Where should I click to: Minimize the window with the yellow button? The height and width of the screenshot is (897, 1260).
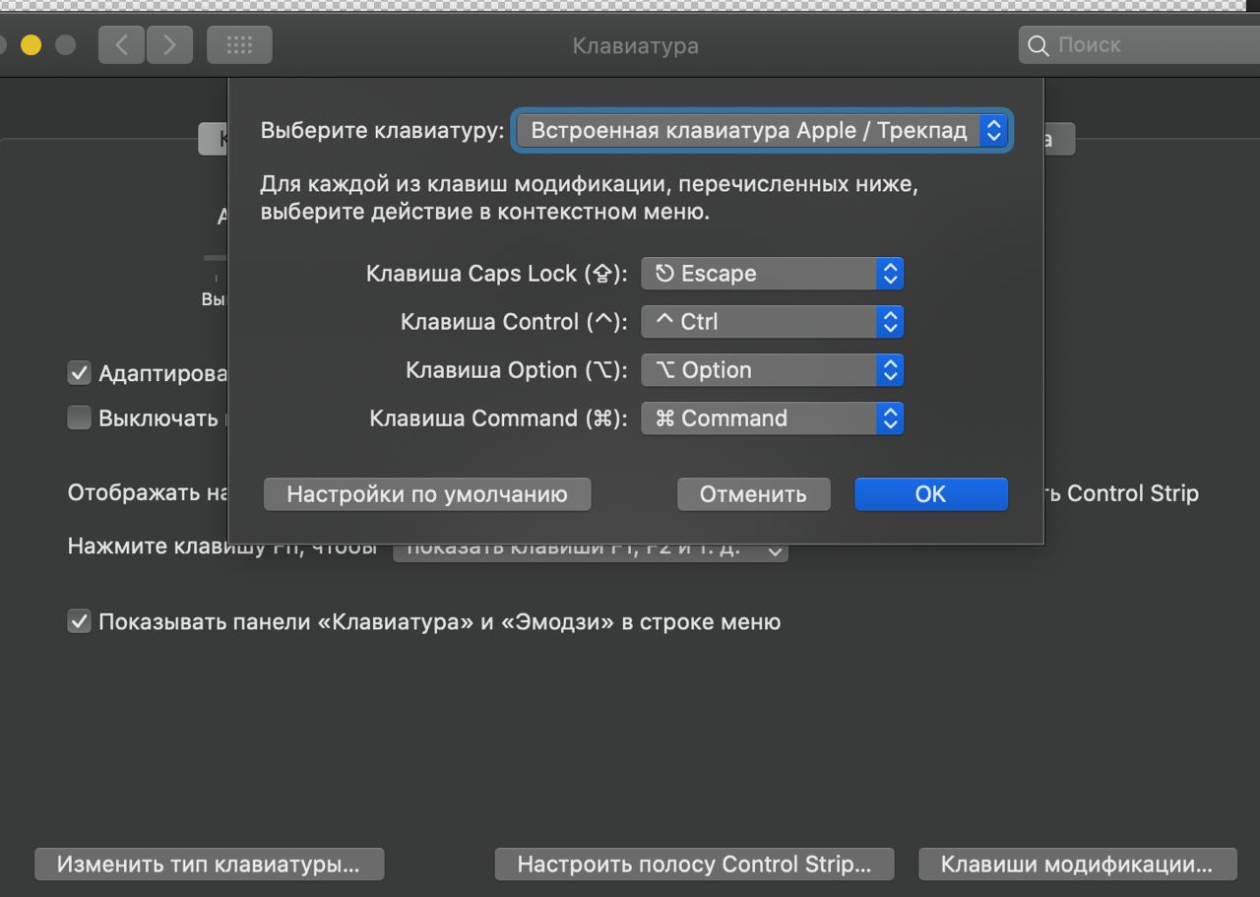click(31, 45)
